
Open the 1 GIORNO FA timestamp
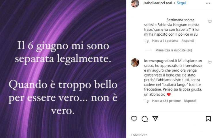click(x=139, y=135)
